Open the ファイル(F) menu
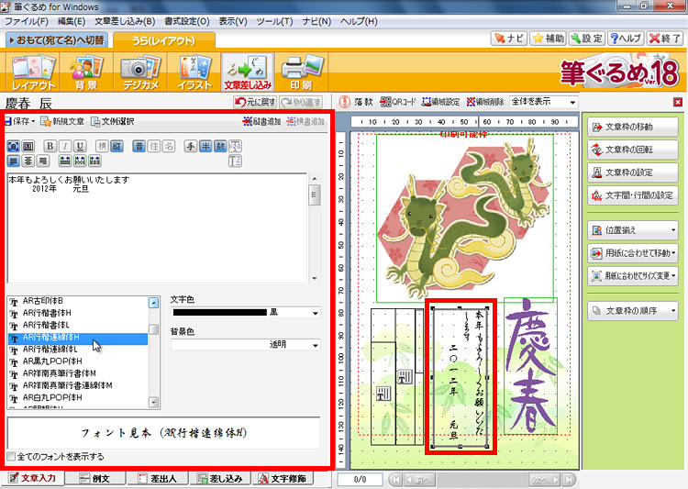Viewport: 688px width, 489px height. tap(27, 21)
